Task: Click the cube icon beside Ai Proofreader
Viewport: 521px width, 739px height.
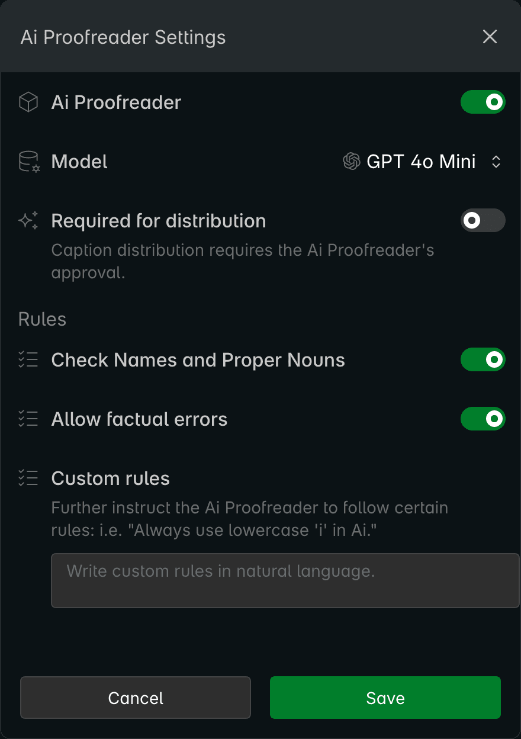Action: [28, 102]
